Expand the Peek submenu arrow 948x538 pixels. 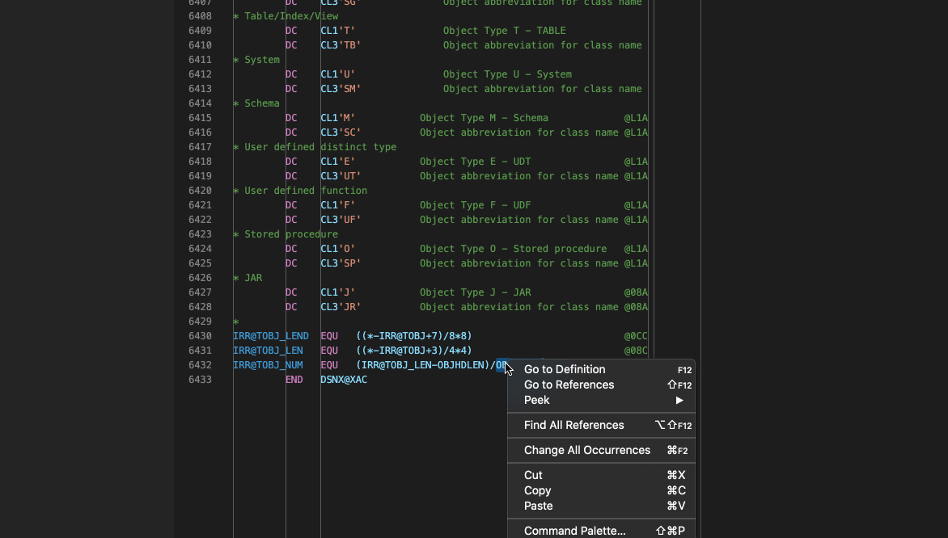point(679,401)
